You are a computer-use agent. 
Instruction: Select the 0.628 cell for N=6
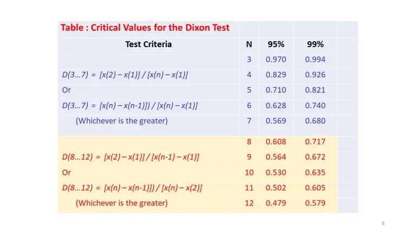276,106
